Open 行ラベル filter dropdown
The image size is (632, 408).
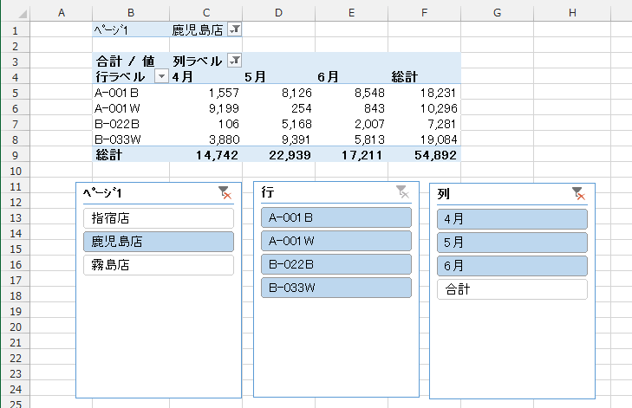point(160,76)
